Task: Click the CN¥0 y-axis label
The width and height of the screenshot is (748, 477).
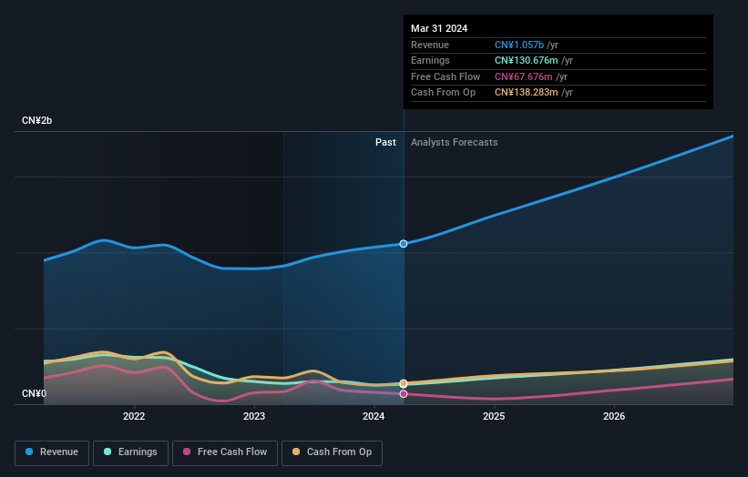Action: [x=34, y=393]
